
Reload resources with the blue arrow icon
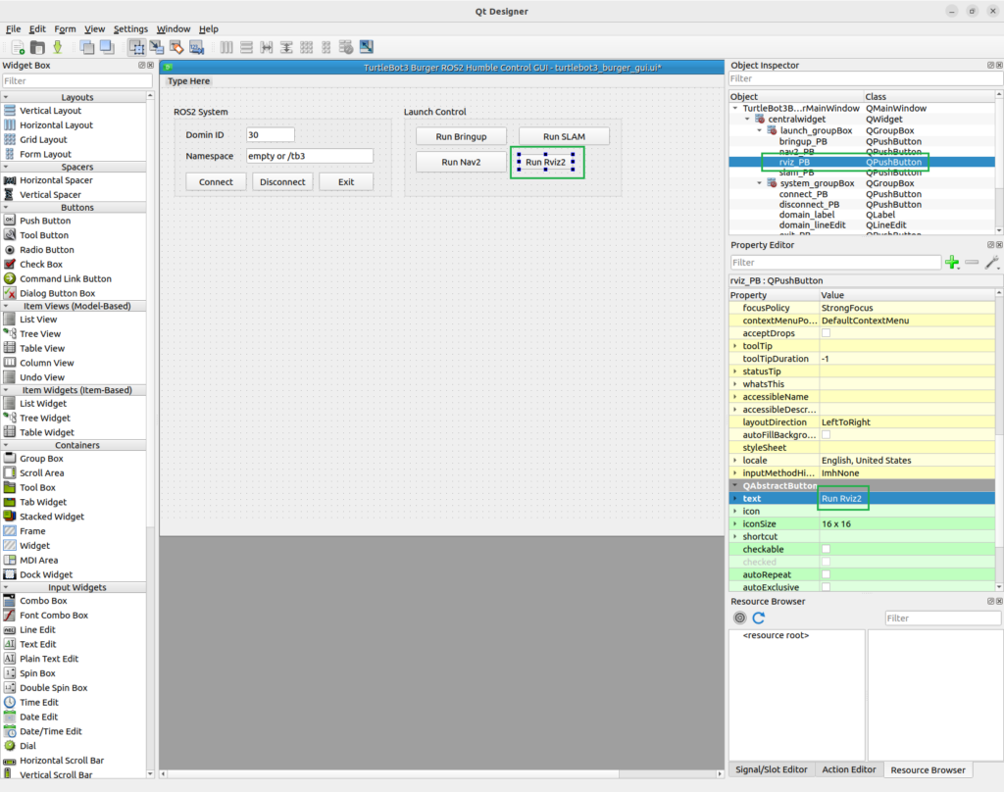click(759, 618)
